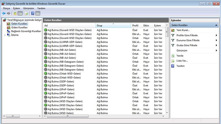Click the İzleme monitor icon in the tree
This screenshot has width=221, height=124.
(x=8, y=35)
